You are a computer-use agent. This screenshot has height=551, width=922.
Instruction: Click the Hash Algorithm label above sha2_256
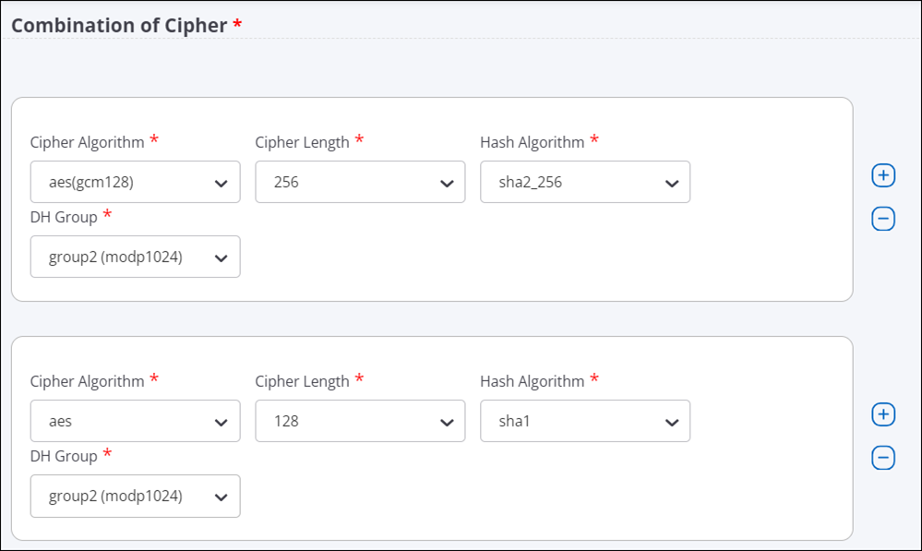pos(532,142)
